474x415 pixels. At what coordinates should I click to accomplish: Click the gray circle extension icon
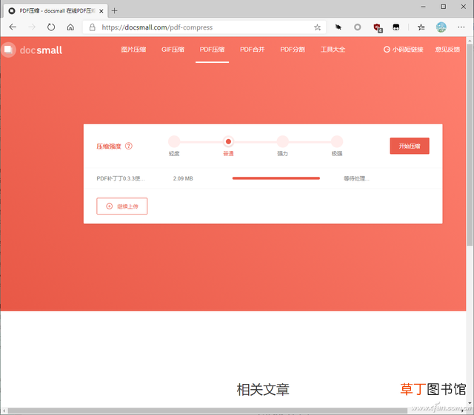point(357,27)
